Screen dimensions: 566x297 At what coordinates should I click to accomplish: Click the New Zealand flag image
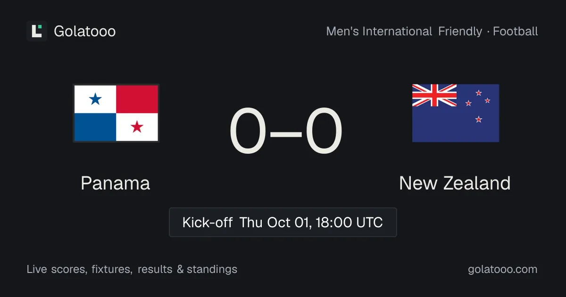click(x=456, y=113)
